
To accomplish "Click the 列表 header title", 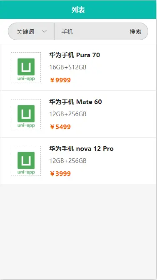I will [78, 10].
